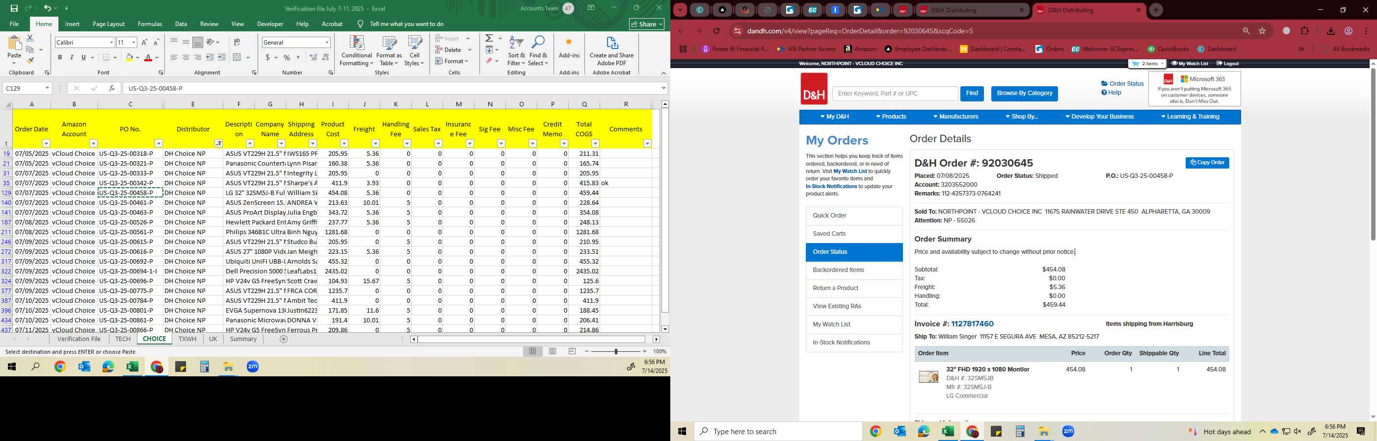Image resolution: width=1377 pixels, height=441 pixels.
Task: Click the Share button in Excel
Action: pos(647,24)
